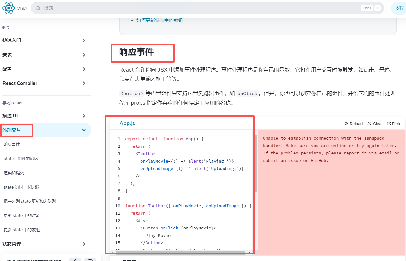Click the React Compiler sidebar label
406x261 pixels.
tap(20, 83)
